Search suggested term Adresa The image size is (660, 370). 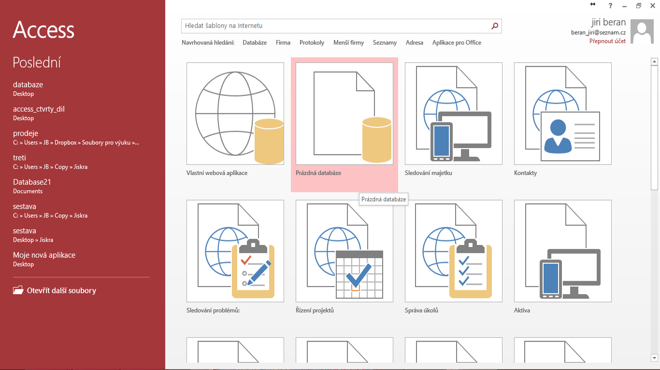(x=415, y=42)
